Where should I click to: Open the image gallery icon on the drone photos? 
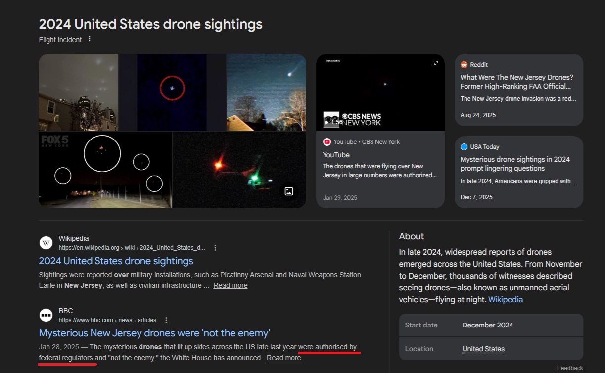point(289,191)
